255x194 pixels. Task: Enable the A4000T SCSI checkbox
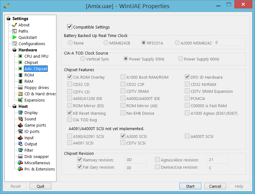[187, 136]
